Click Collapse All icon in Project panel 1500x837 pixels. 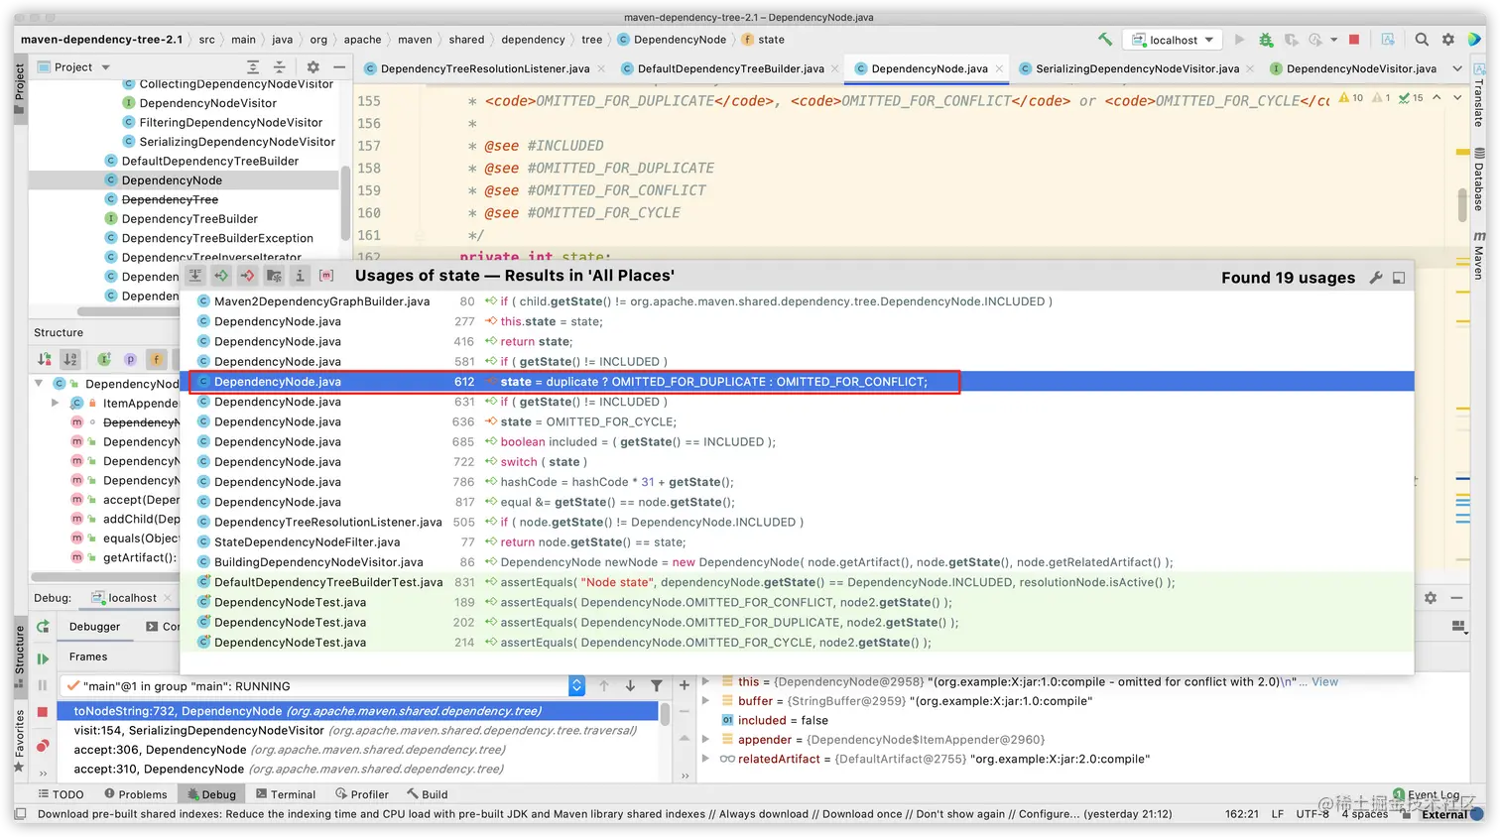click(x=279, y=67)
